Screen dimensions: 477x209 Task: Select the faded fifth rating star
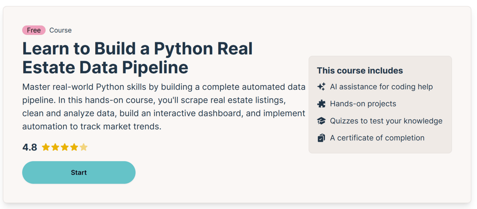point(83,147)
